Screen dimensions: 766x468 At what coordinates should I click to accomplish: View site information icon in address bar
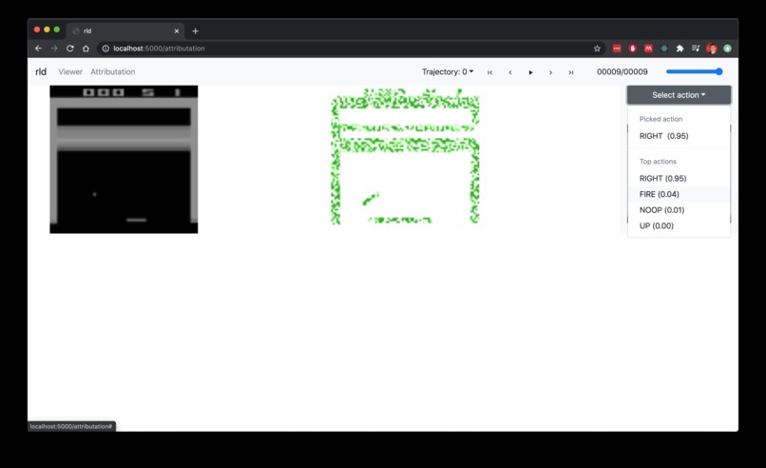(x=105, y=49)
